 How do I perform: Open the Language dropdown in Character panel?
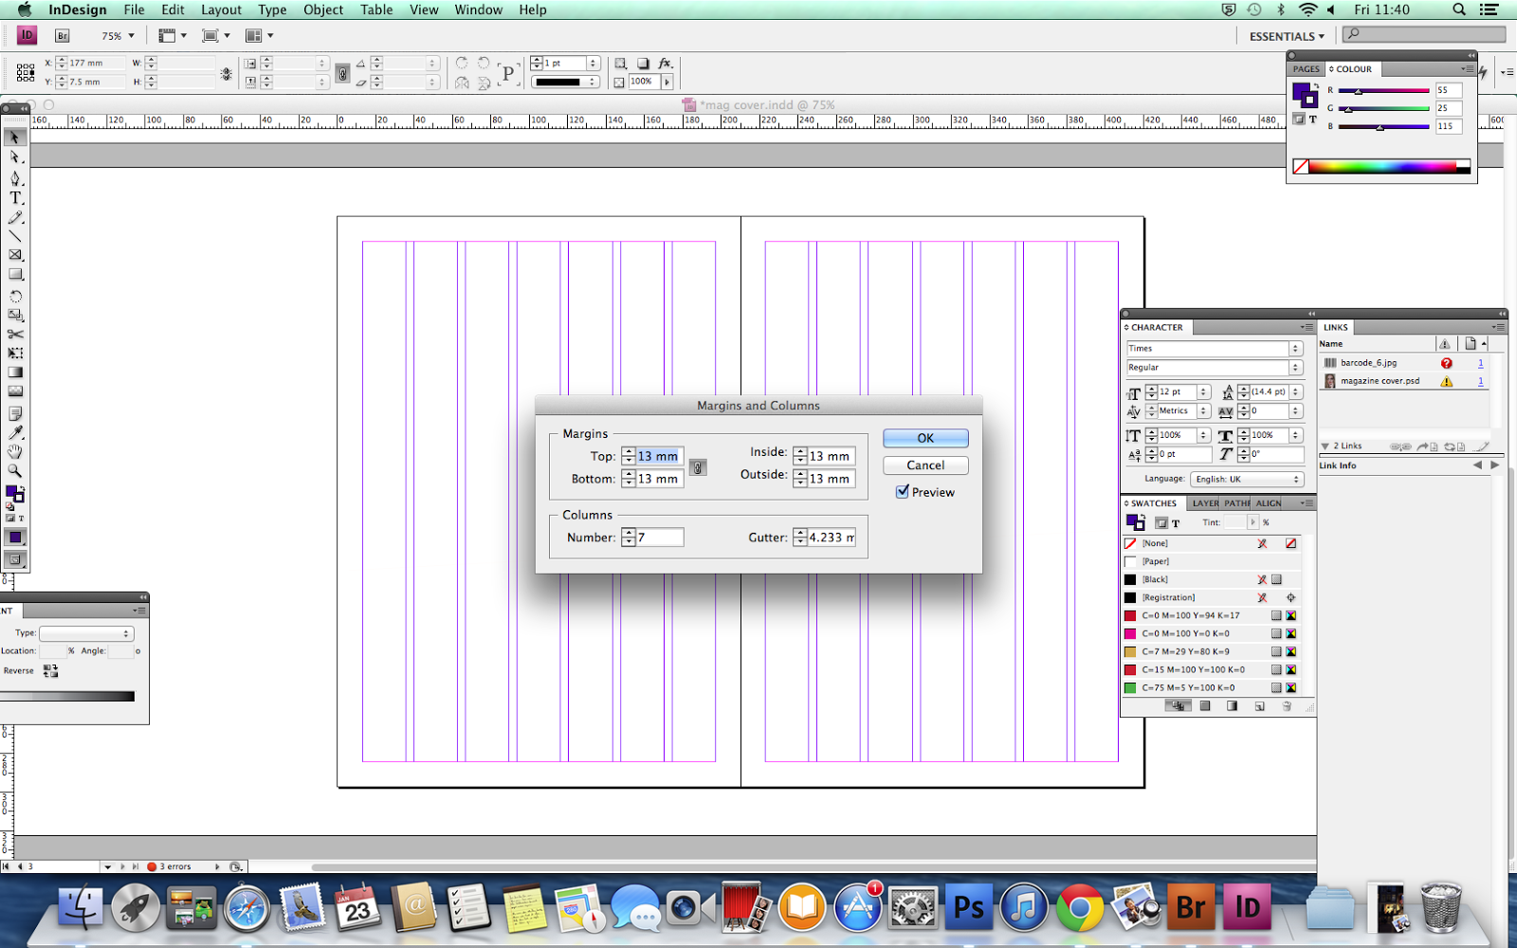pyautogui.click(x=1247, y=479)
